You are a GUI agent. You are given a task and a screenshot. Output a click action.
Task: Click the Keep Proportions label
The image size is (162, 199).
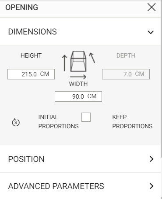pos(132,122)
